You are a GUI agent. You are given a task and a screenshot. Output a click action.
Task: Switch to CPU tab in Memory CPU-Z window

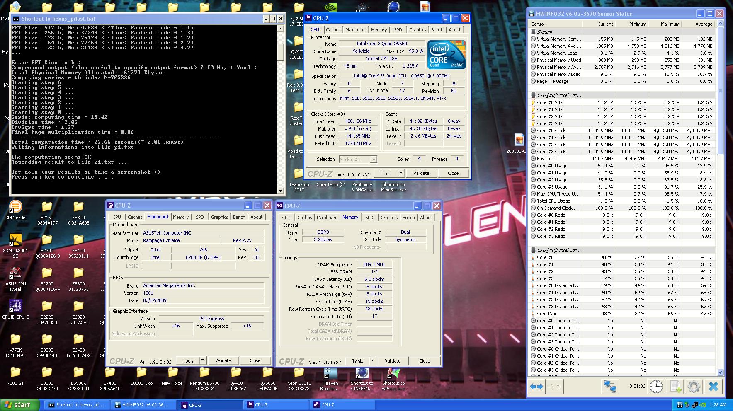(x=286, y=218)
